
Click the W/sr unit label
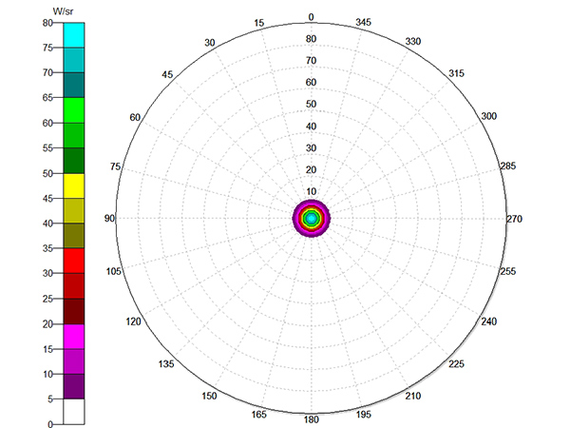pos(63,11)
